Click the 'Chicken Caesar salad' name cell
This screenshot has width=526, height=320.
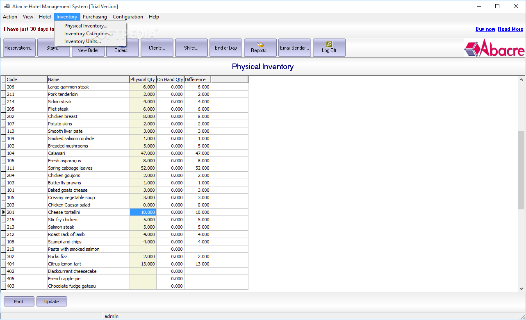tap(89, 205)
